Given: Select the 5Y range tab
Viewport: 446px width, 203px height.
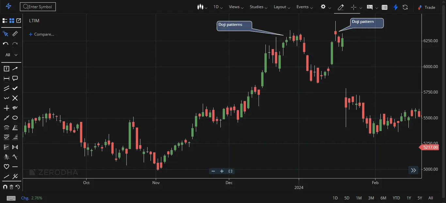Looking at the screenshot, I should [420, 198].
